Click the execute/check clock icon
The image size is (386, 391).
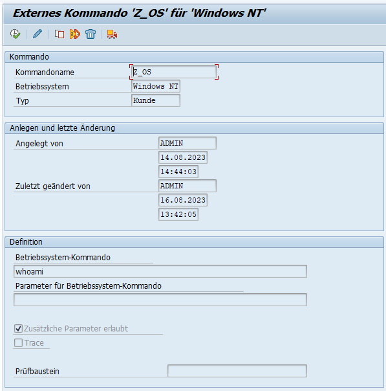(15, 34)
